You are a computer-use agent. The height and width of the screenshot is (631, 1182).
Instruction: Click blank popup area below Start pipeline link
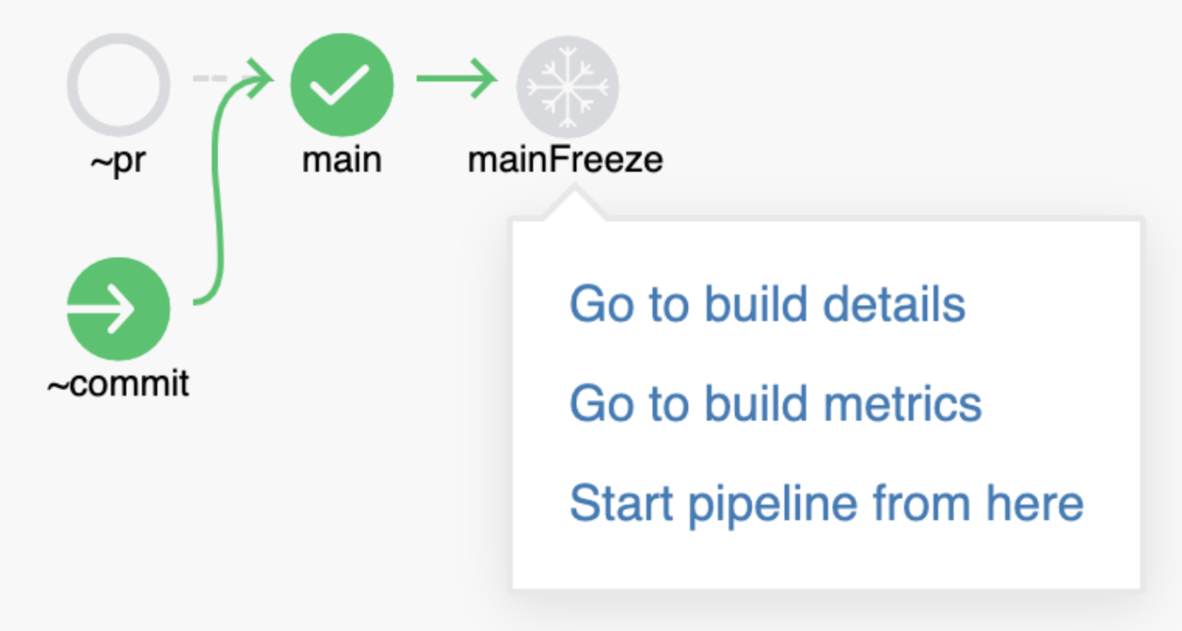click(x=826, y=558)
